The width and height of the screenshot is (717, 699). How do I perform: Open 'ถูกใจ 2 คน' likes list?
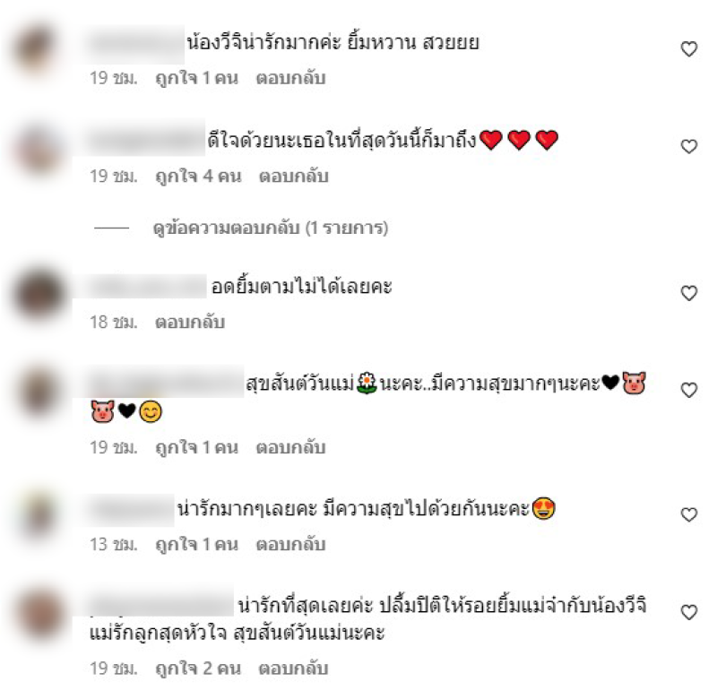198,669
